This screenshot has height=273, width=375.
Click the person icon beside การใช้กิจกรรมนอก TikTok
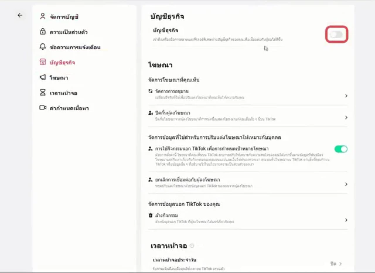click(x=151, y=149)
